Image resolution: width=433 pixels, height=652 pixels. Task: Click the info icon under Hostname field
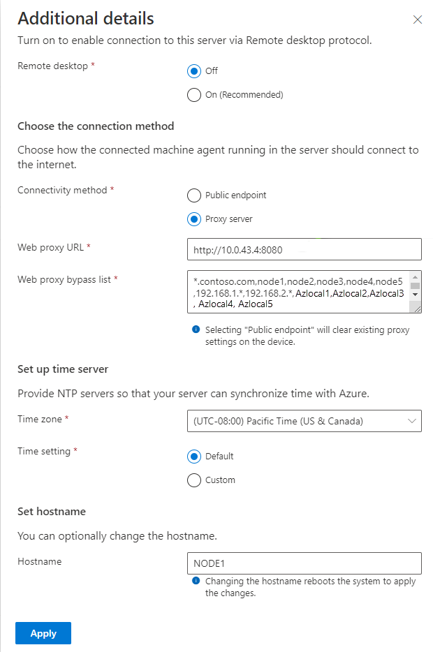click(x=196, y=581)
